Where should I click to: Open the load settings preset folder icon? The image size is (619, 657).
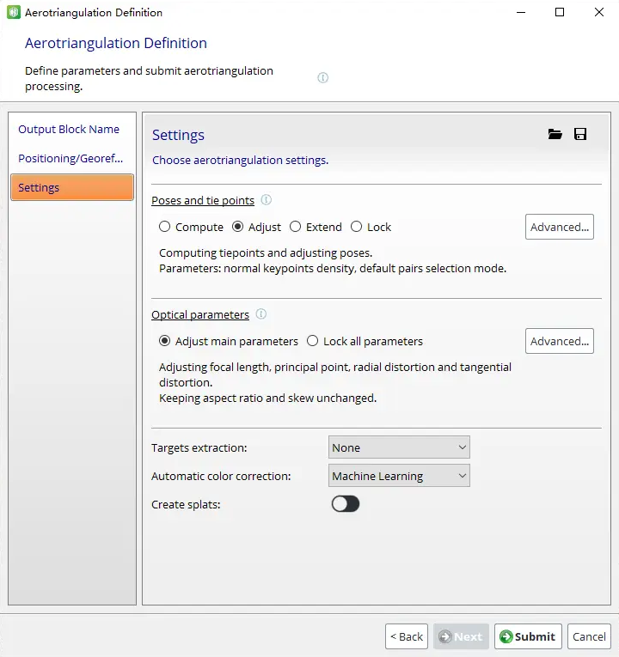pos(555,134)
